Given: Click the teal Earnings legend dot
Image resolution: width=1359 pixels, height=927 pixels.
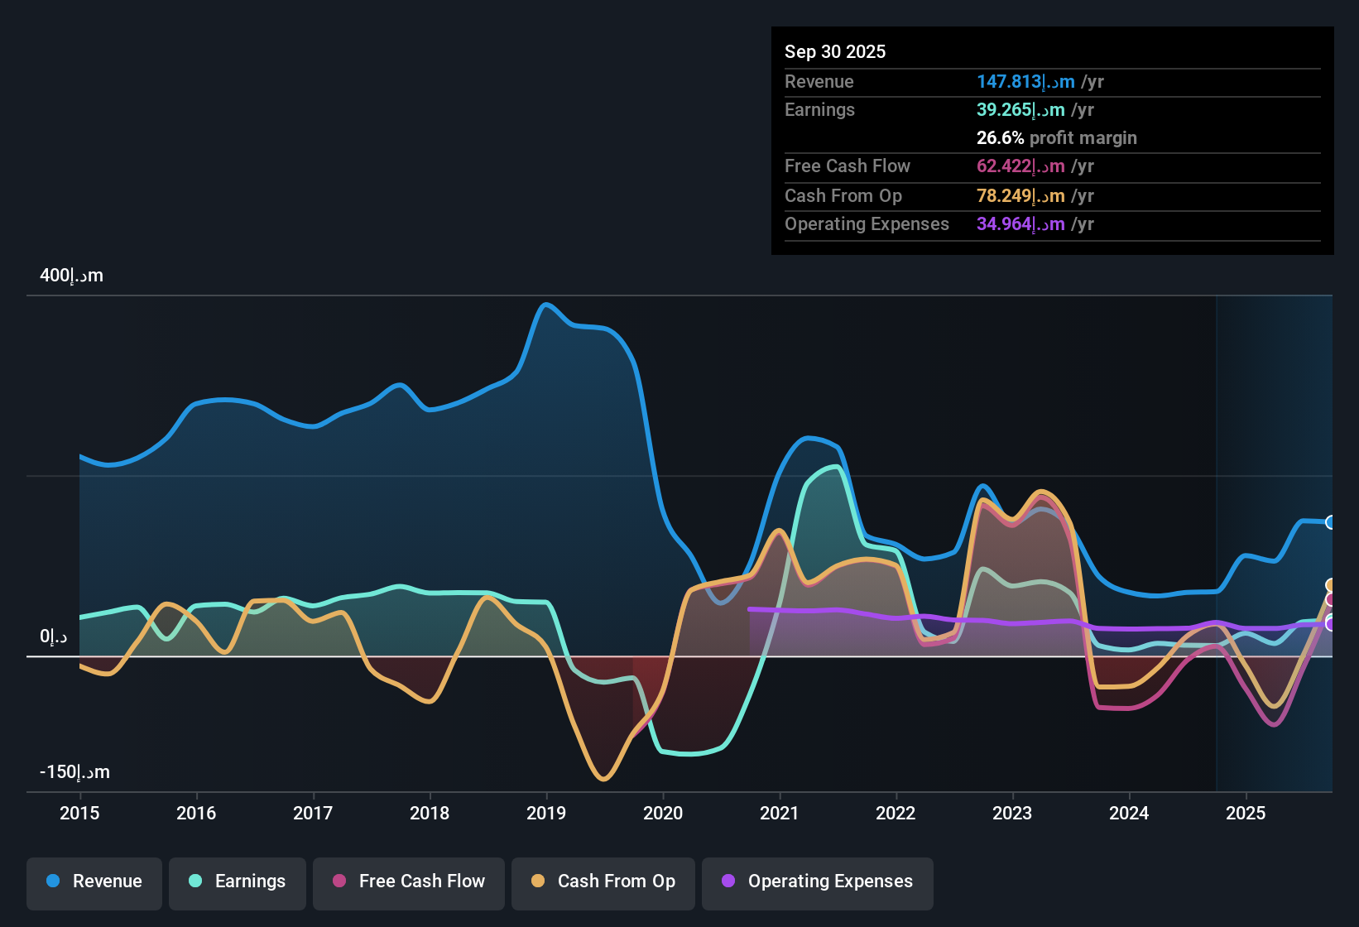Looking at the screenshot, I should [x=196, y=881].
